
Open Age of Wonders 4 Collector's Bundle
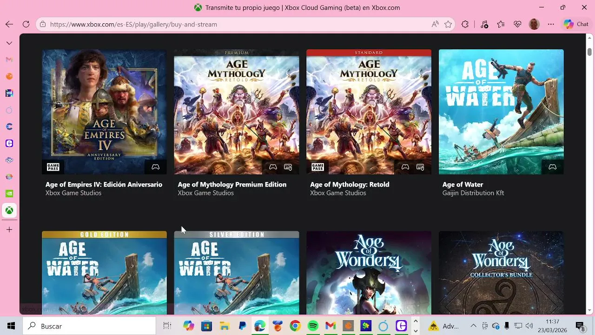[x=501, y=273]
